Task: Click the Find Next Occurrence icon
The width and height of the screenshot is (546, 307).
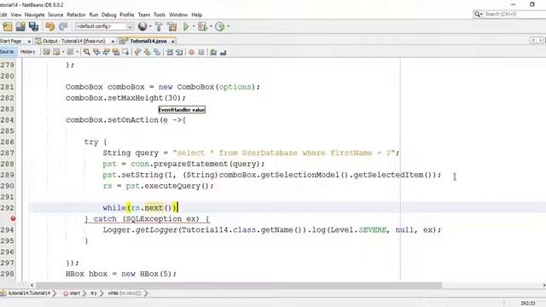Action: pyautogui.click(x=106, y=52)
